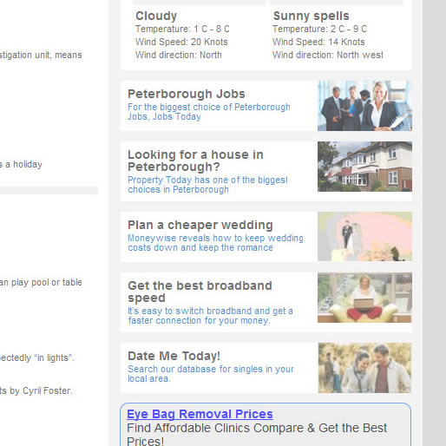The height and width of the screenshot is (446, 446).
Task: Open the 'Eye Bag Removal Prices' ad link
Action: 200,414
